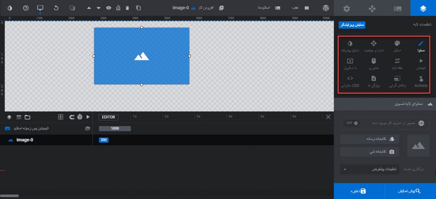Play the timeline animation
Viewport: 436px width, 199px height.
[88, 117]
